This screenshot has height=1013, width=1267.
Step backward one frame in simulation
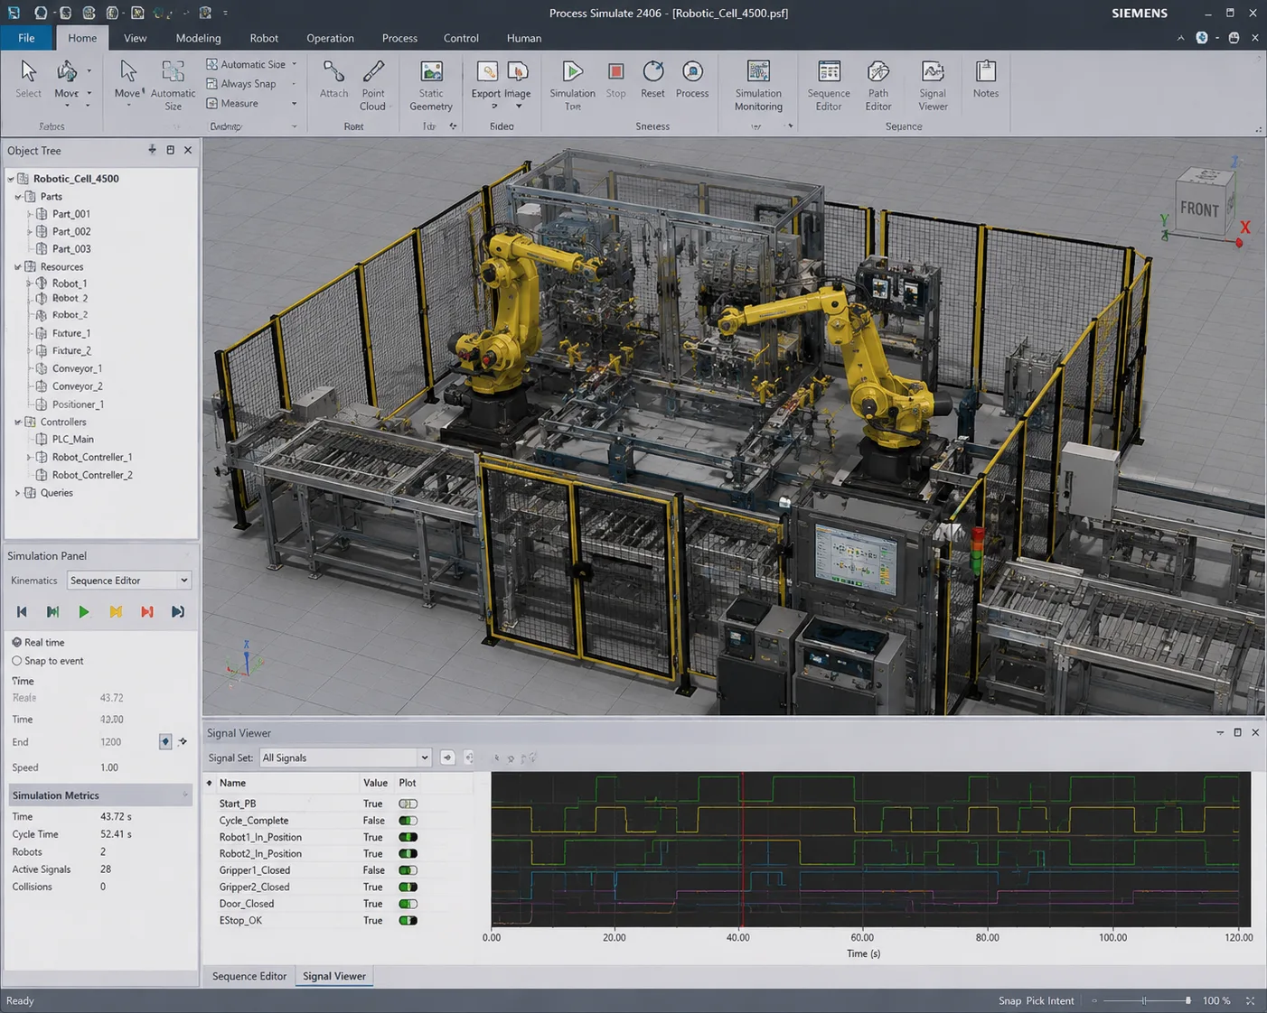tap(52, 612)
